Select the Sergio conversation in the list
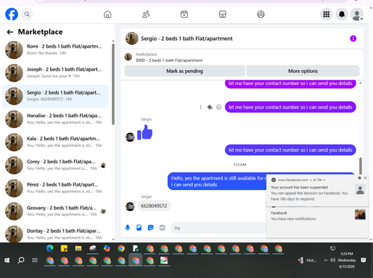373x278 pixels. (55, 96)
